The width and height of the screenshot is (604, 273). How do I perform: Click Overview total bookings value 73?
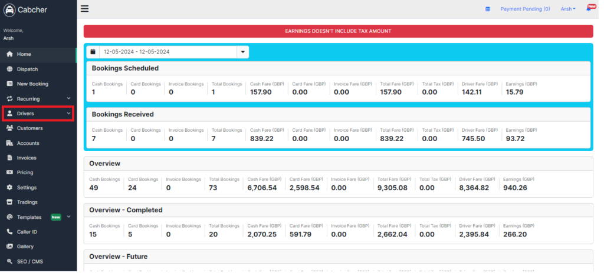(213, 188)
